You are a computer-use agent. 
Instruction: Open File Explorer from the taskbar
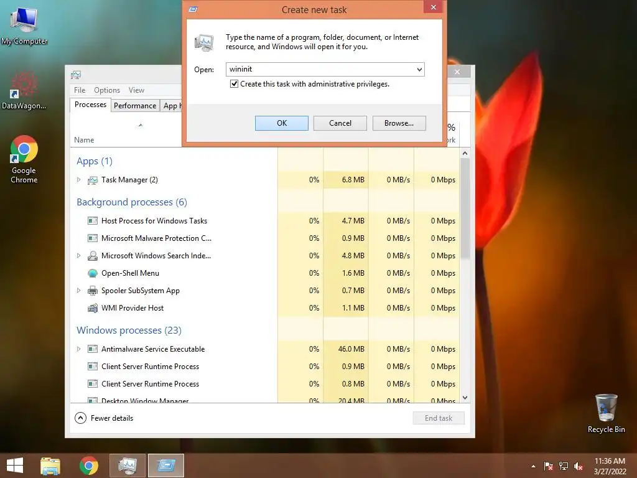[x=50, y=466]
